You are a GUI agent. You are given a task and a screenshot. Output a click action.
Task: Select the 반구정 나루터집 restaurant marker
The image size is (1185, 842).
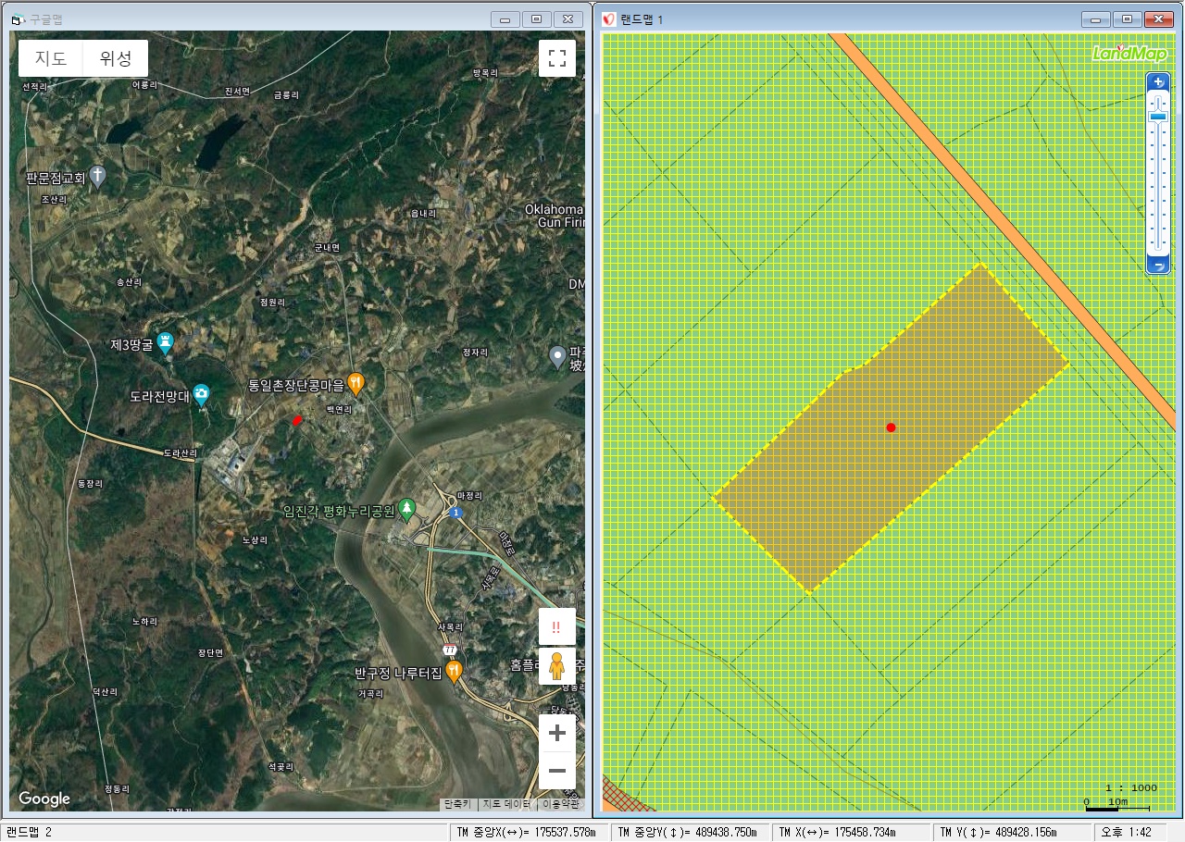tap(454, 671)
